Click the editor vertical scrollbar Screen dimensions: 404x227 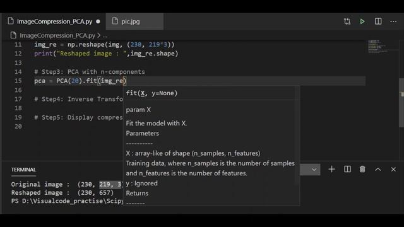click(401, 102)
